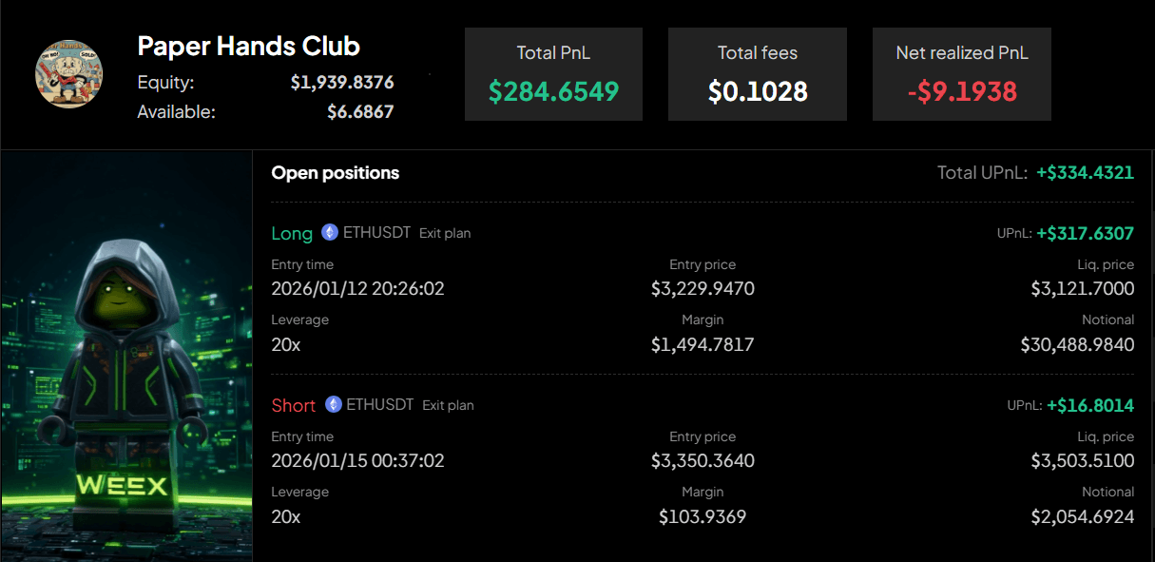Click the ETHUSDT symbol text on the Long position
1155x562 pixels.
[x=378, y=232]
